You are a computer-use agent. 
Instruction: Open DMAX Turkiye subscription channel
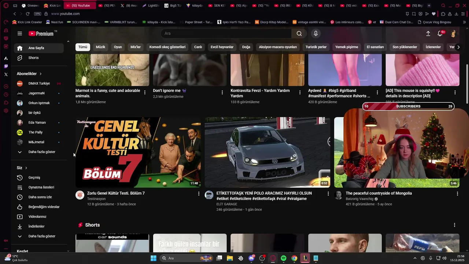click(x=38, y=83)
